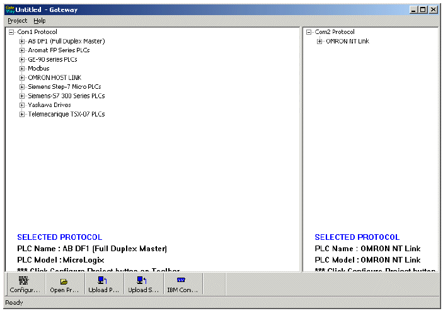Expand the OMRON NT Link node
443x311 pixels.
point(319,42)
